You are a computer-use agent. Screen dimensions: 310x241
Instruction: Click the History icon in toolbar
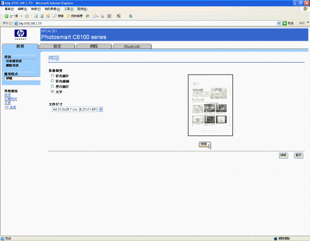click(x=87, y=16)
